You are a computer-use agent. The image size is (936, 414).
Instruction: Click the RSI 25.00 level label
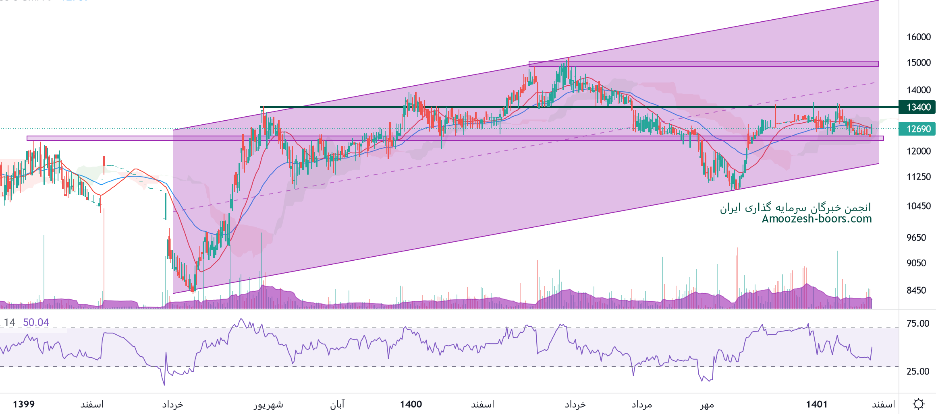[x=917, y=371]
